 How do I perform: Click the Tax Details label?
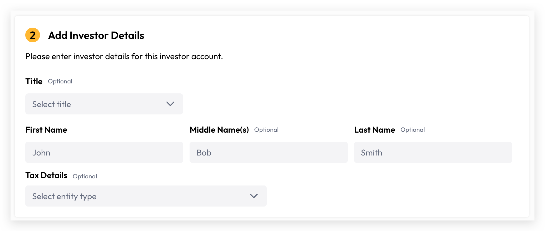click(46, 175)
